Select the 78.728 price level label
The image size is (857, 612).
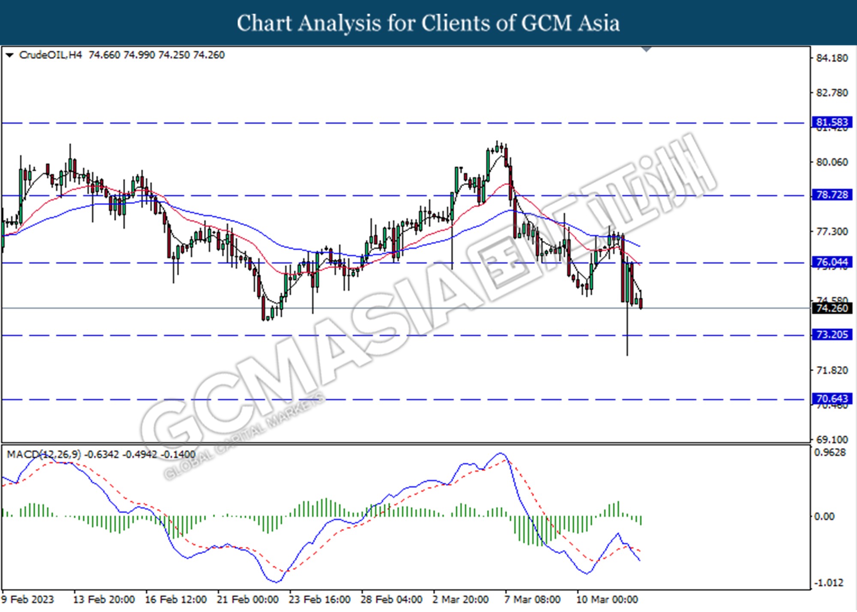[x=832, y=195]
